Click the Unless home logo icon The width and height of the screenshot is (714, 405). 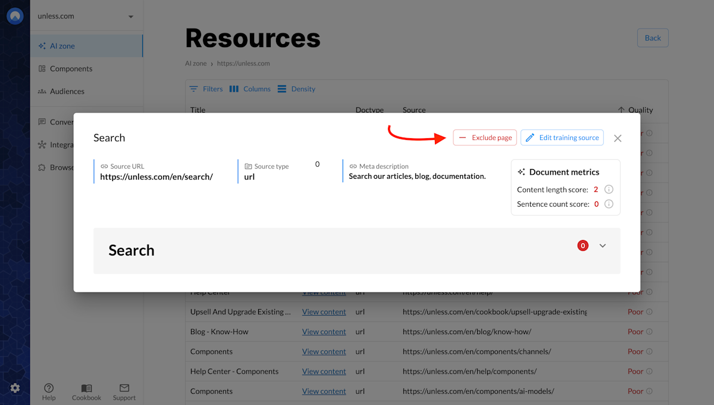click(x=15, y=16)
